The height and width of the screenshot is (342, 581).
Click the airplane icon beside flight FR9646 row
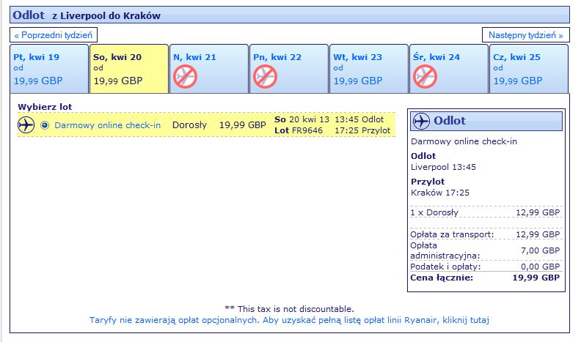26,125
